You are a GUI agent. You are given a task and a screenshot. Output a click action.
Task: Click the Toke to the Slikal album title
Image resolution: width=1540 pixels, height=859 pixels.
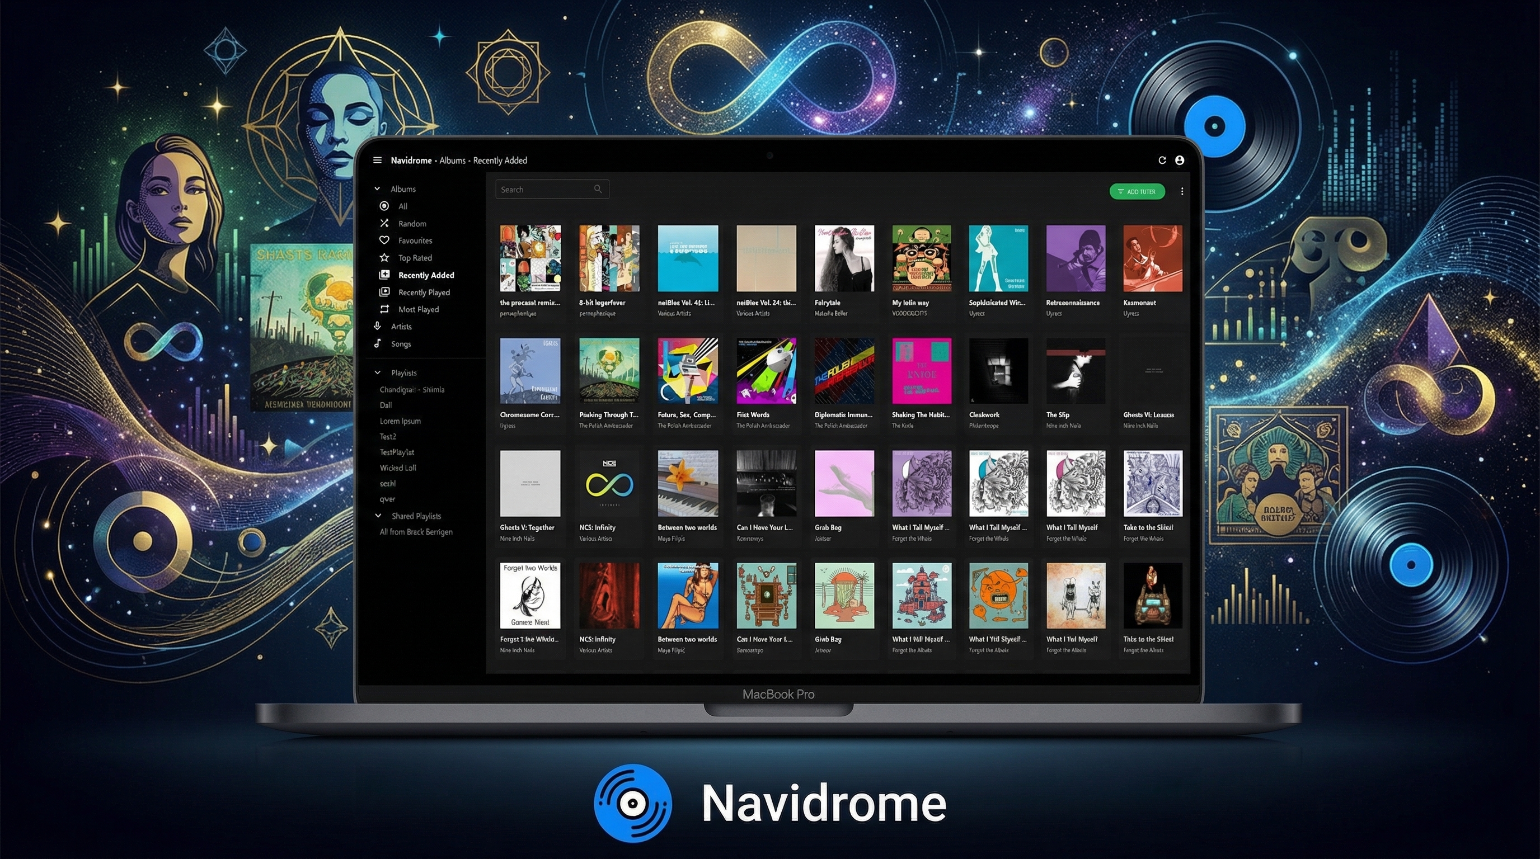click(x=1148, y=527)
